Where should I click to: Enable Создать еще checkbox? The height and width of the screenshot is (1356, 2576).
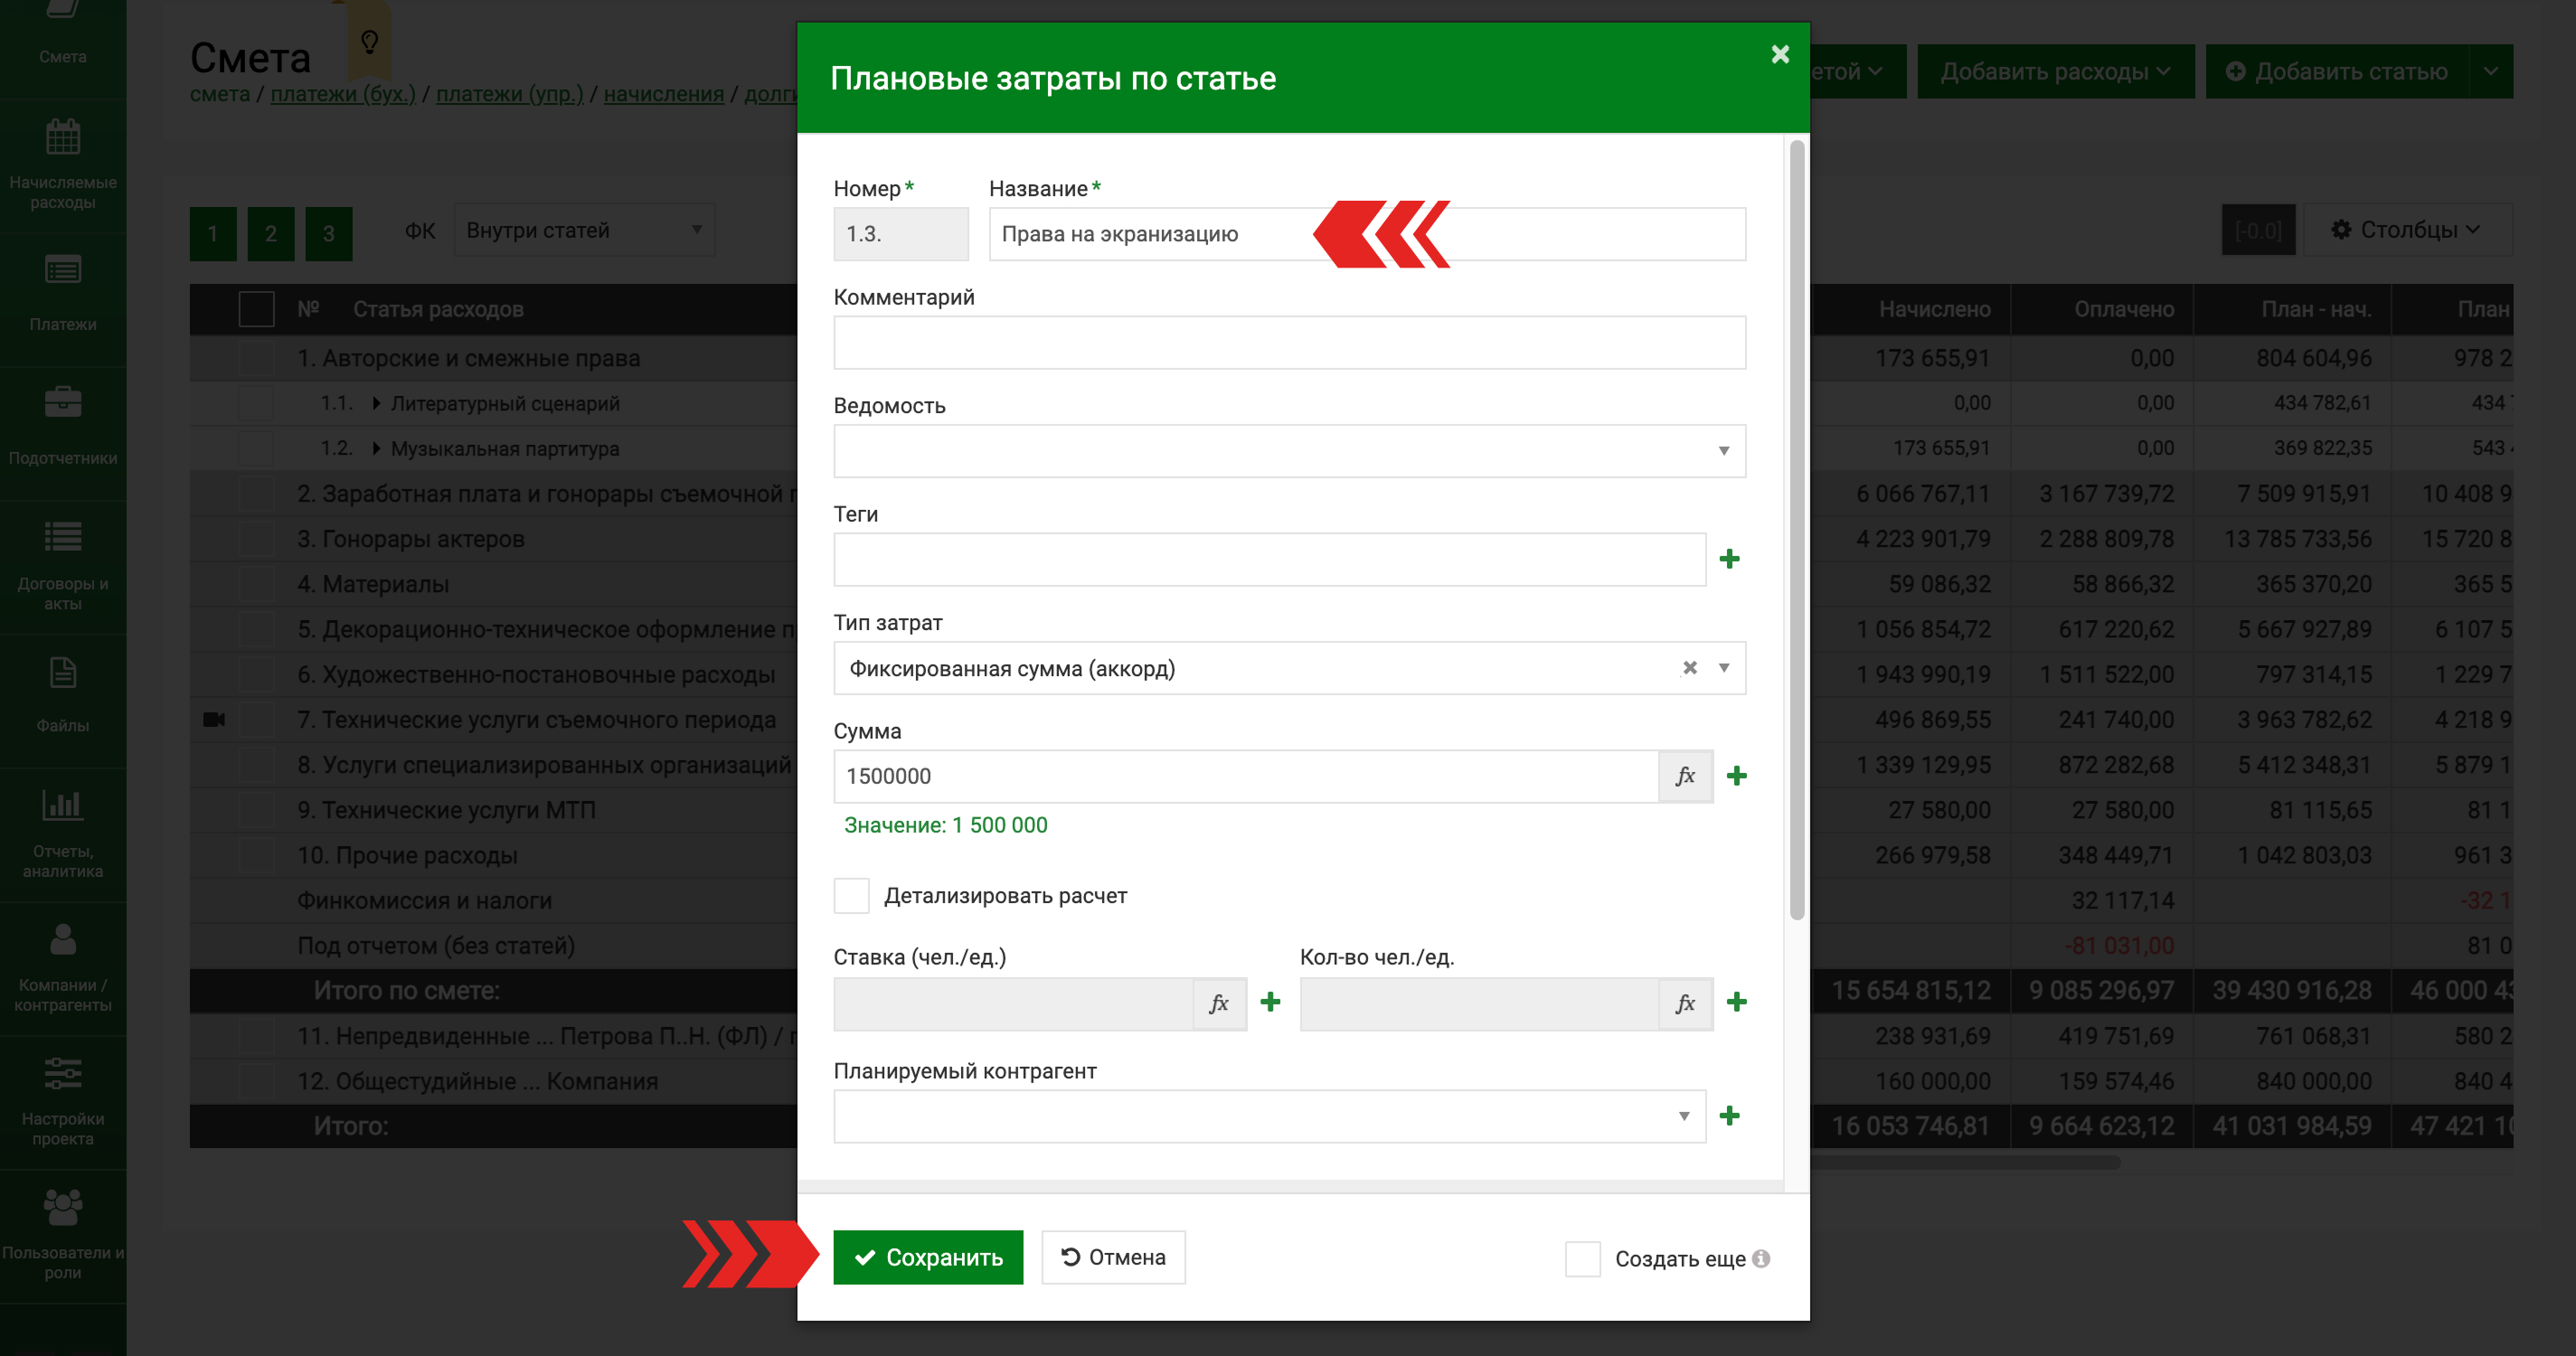pos(1583,1258)
